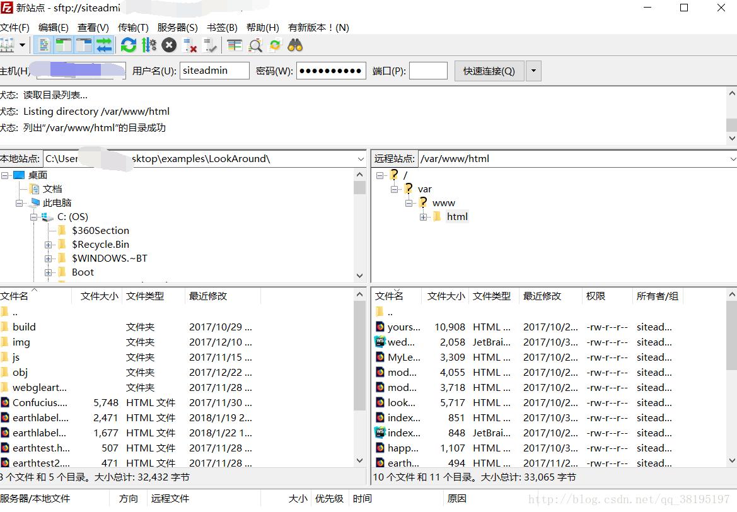The width and height of the screenshot is (737, 512).
Task: Open the directory listing filters icon
Action: [234, 45]
